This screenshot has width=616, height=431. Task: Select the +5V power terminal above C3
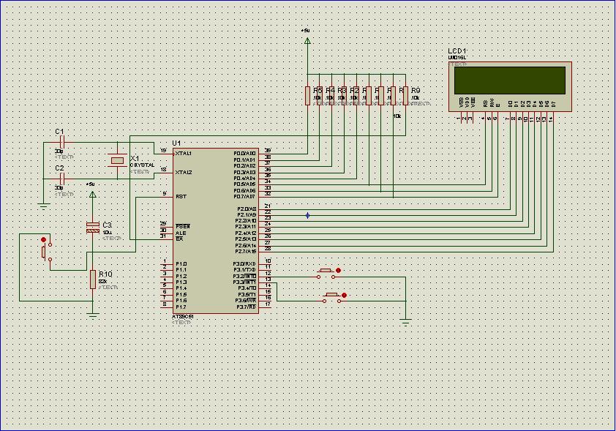tap(93, 194)
